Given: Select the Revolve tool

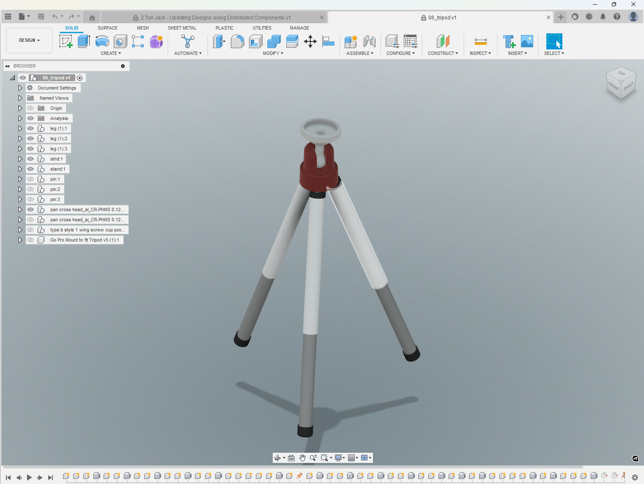Looking at the screenshot, I should coord(102,41).
